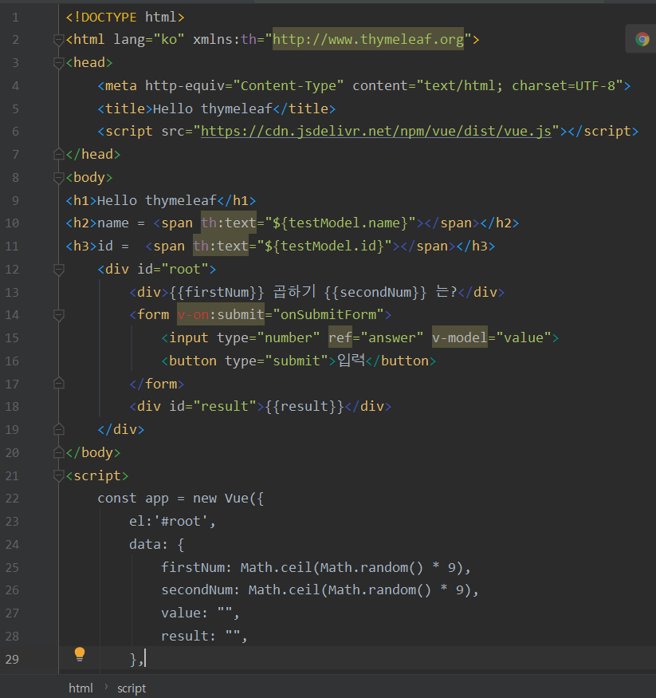Viewport: 656px width, 698px height.
Task: Click value: "" property line
Action: coord(201,613)
